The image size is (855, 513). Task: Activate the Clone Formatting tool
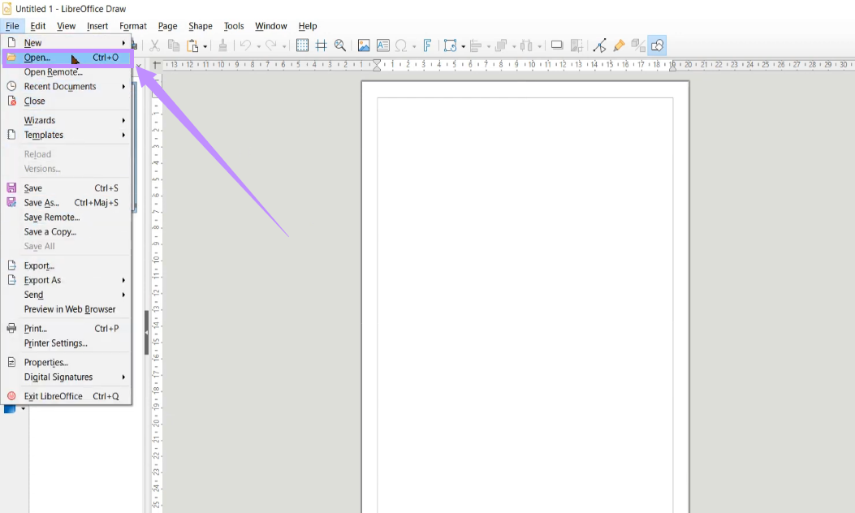click(x=222, y=45)
